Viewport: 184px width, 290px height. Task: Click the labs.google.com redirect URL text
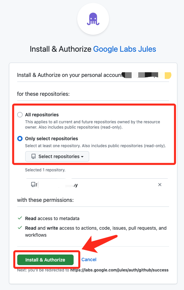(119, 270)
